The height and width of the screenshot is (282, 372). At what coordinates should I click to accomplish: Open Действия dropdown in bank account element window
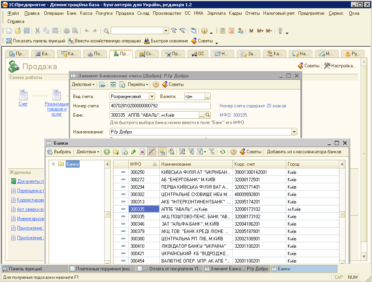pos(83,84)
